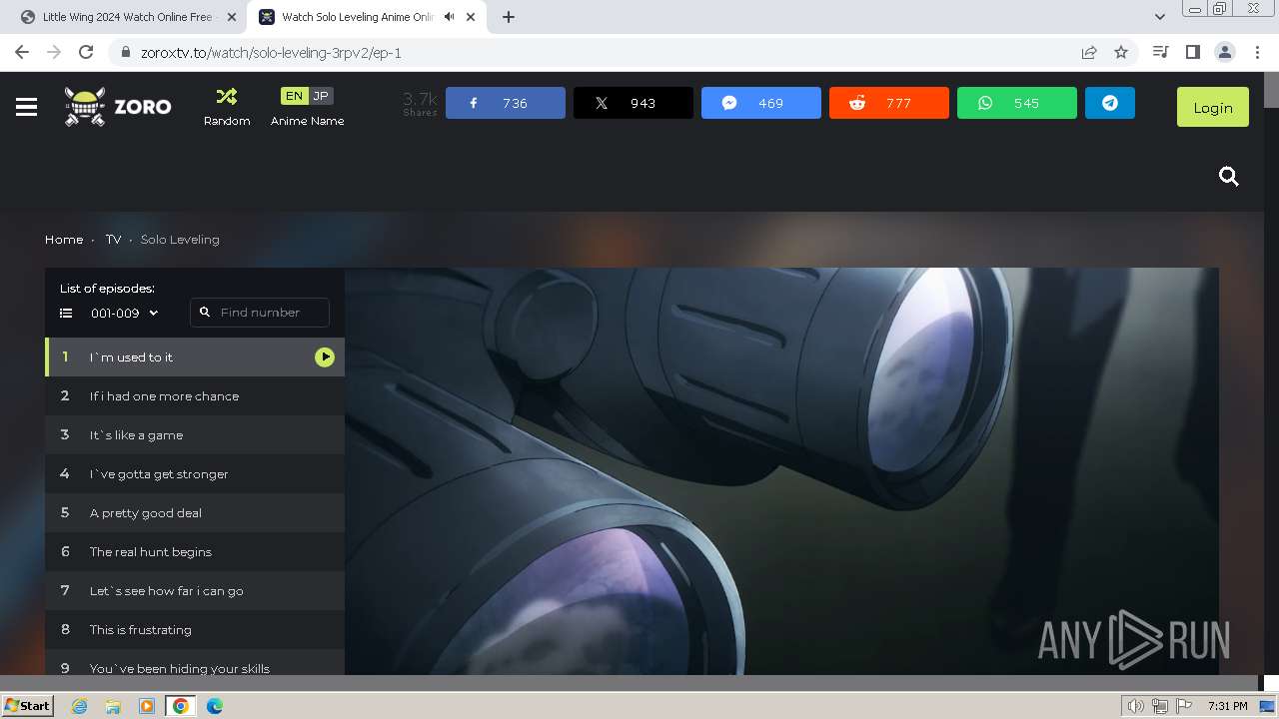
Task: Share on Facebook button showing 736
Action: (x=506, y=103)
